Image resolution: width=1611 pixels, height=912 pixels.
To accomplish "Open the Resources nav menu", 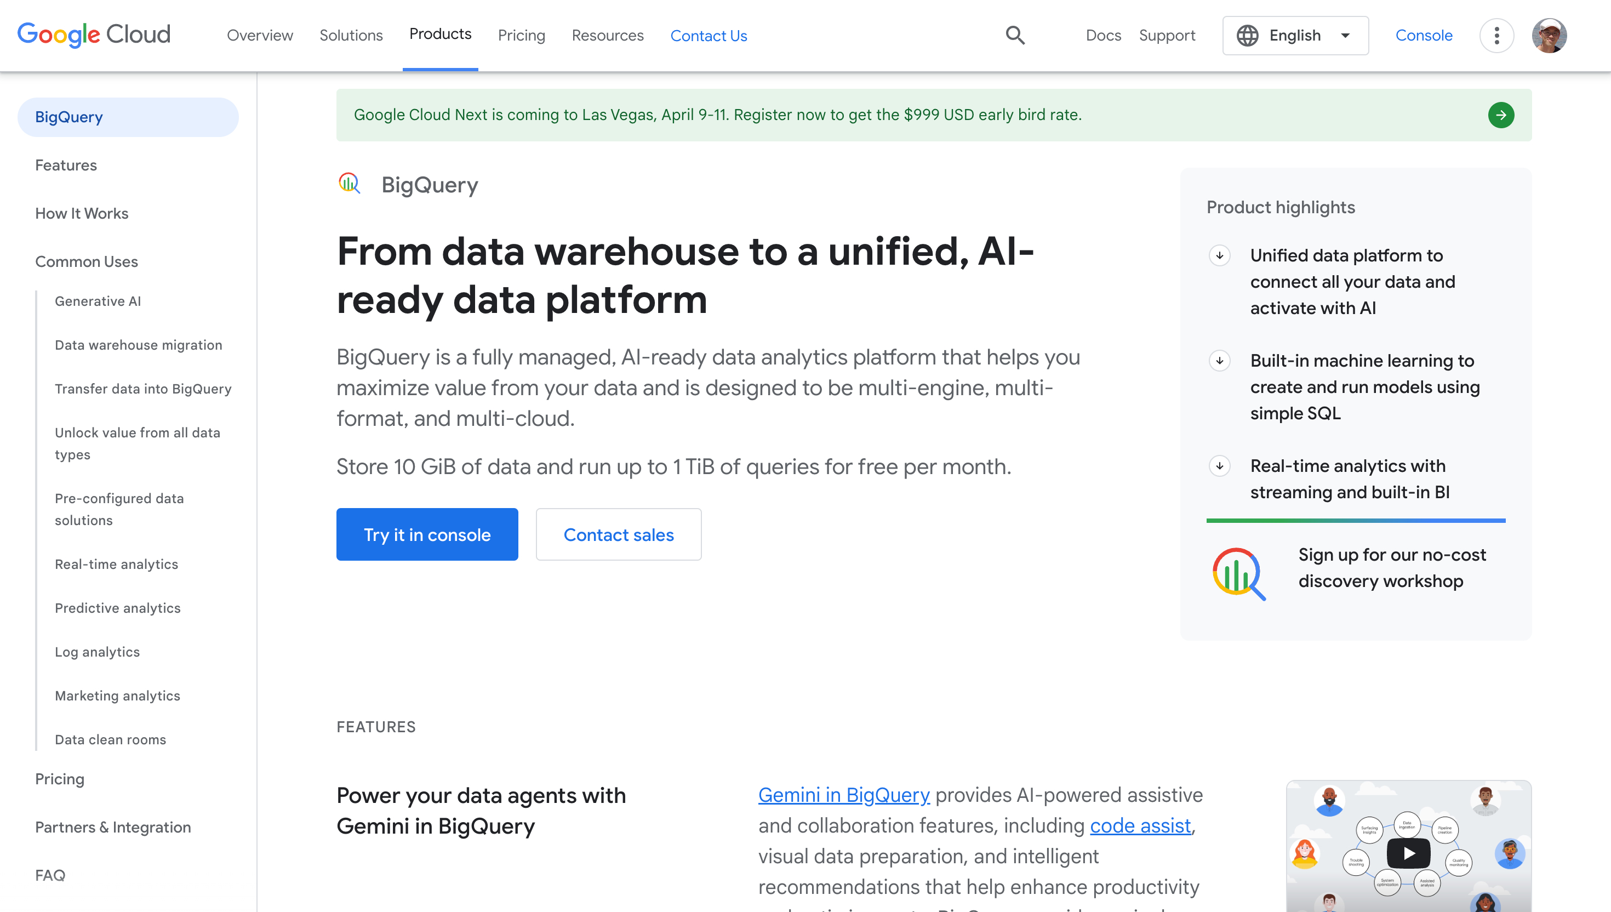I will tap(607, 36).
